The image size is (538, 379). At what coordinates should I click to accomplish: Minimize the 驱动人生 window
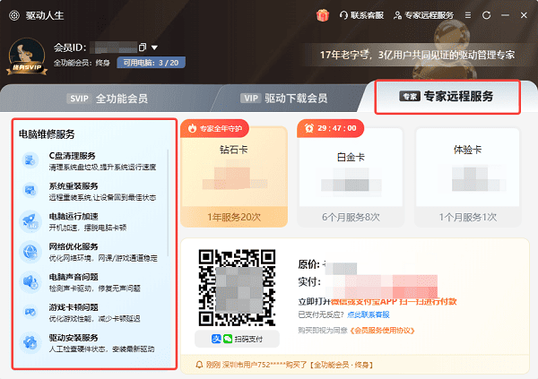[505, 15]
